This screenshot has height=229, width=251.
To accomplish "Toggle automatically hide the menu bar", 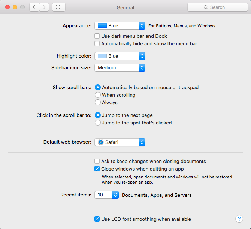I will coord(97,44).
